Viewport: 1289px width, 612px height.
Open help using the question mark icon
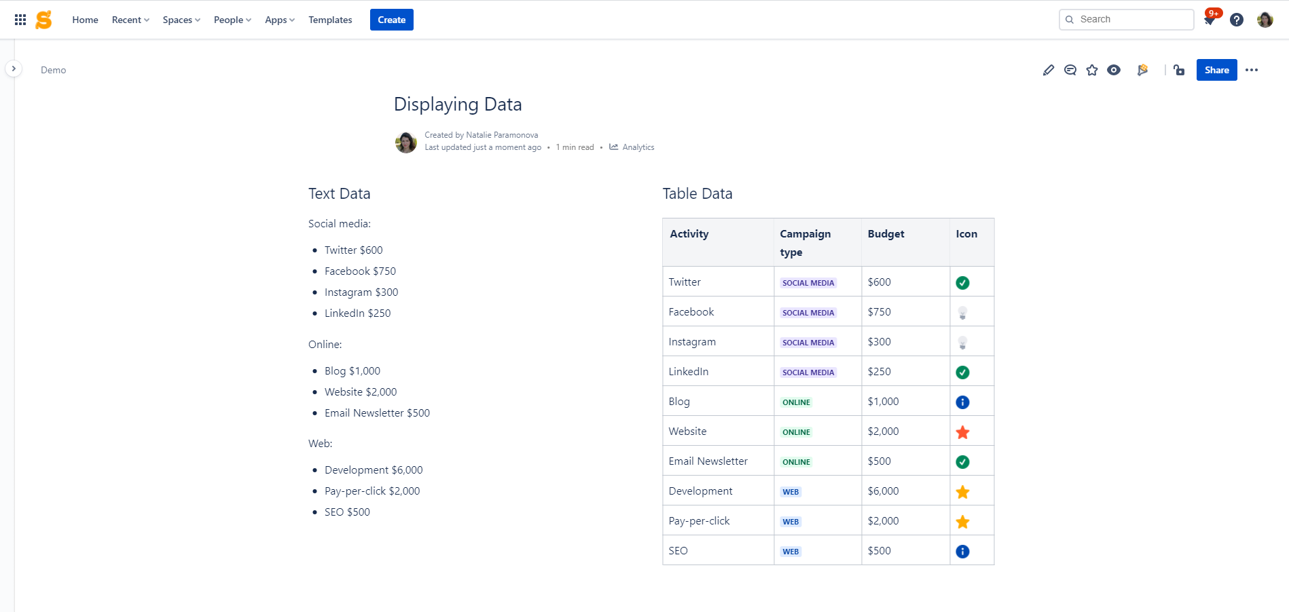[x=1237, y=20]
